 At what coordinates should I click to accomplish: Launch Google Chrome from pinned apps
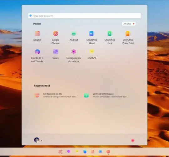[x=55, y=38]
